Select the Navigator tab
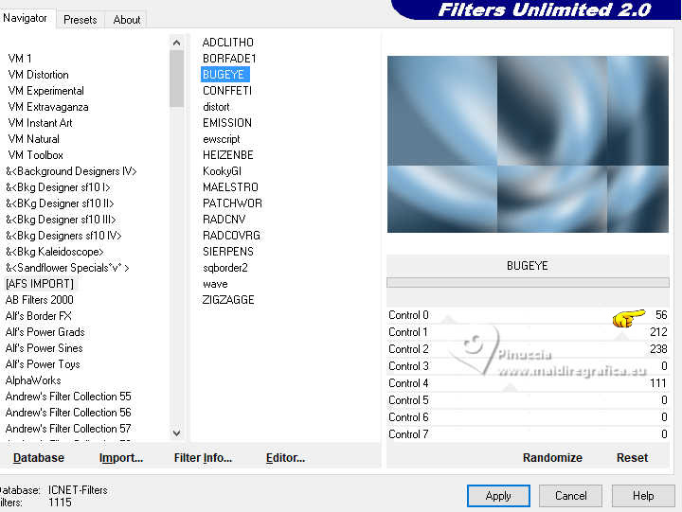This screenshot has width=682, height=512. point(26,18)
